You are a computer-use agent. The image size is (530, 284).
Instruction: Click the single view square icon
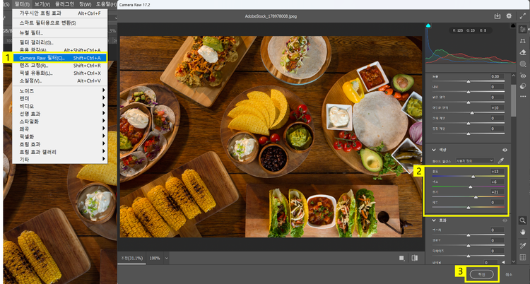[401, 258]
